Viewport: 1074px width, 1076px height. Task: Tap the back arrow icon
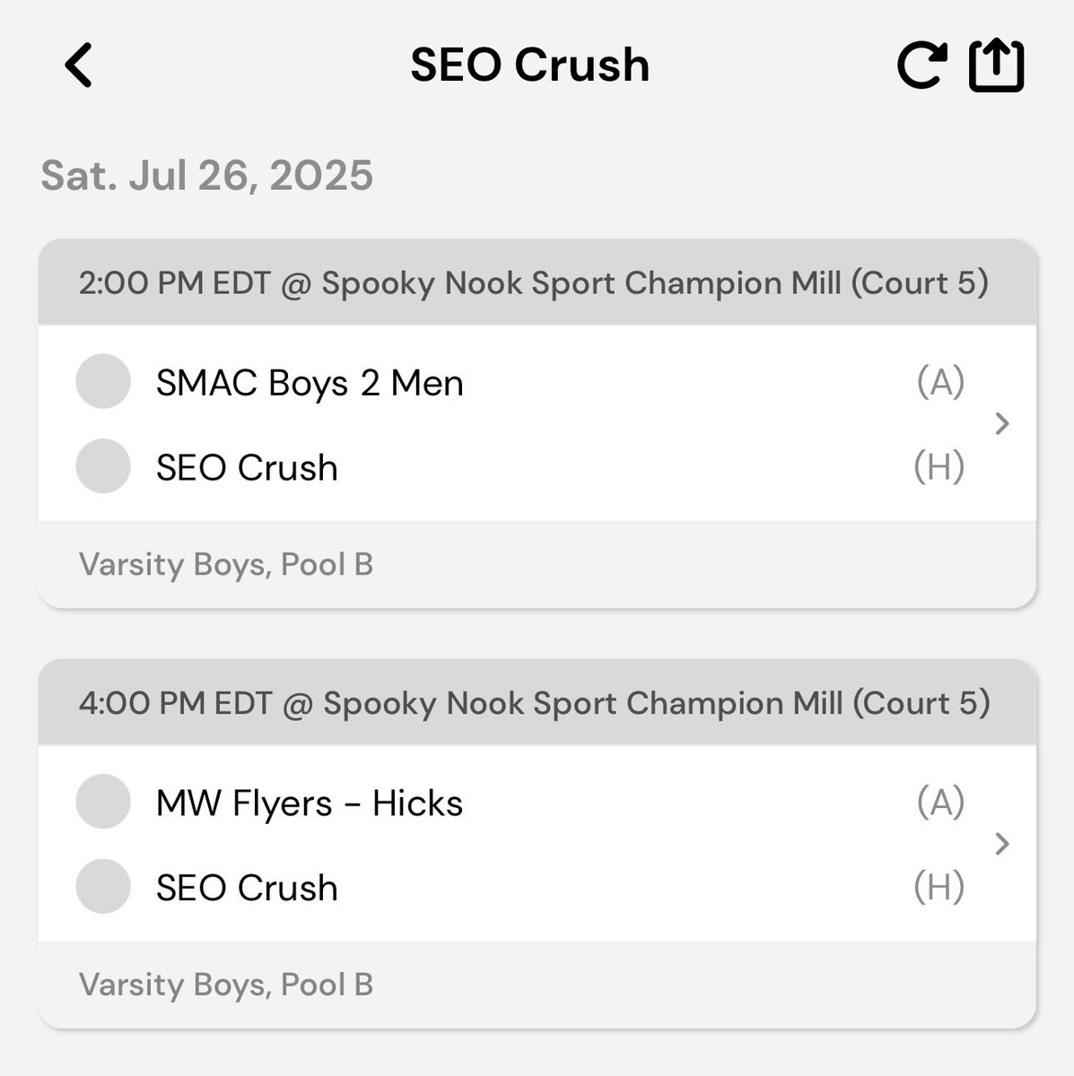click(79, 65)
